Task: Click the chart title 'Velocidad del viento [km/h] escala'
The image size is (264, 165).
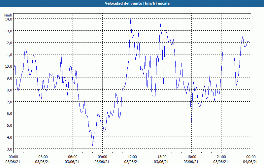Action: (x=137, y=3)
